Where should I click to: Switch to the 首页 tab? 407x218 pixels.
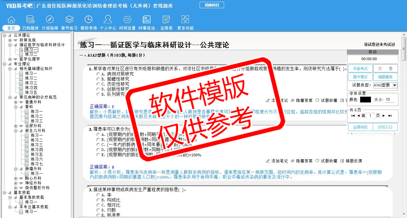tap(11, 28)
